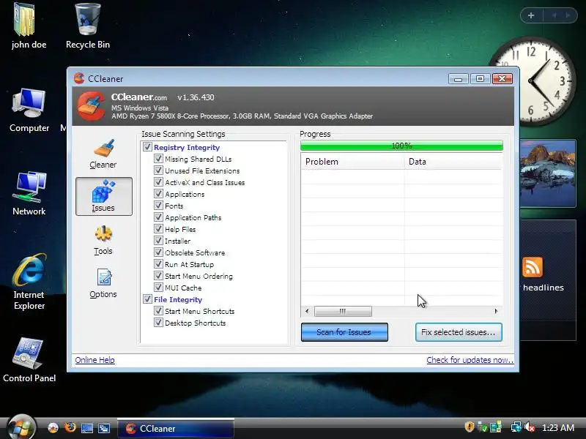Toggle Applications checkbox
The height and width of the screenshot is (439, 586).
point(158,194)
